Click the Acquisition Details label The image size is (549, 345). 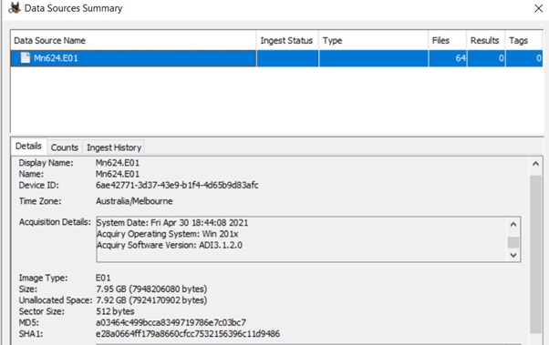point(55,222)
